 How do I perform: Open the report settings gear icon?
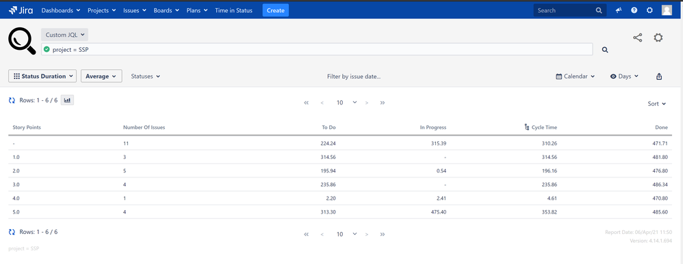point(658,38)
